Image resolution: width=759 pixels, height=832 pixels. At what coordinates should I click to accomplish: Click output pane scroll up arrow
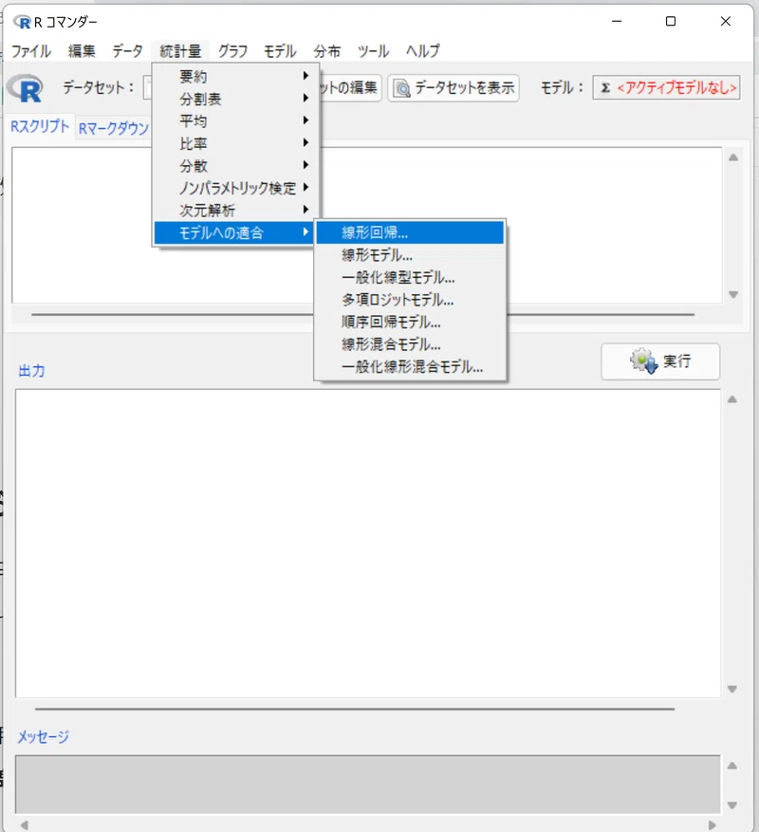pos(732,399)
